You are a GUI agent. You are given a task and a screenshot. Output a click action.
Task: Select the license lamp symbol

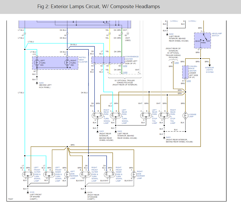pos(185,116)
